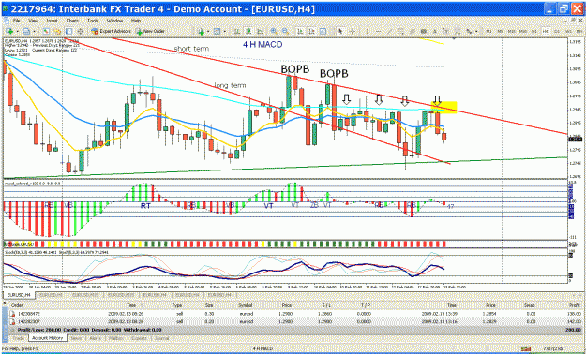The height and width of the screenshot is (354, 586).
Task: Open the Tools menu
Action: coord(93,21)
